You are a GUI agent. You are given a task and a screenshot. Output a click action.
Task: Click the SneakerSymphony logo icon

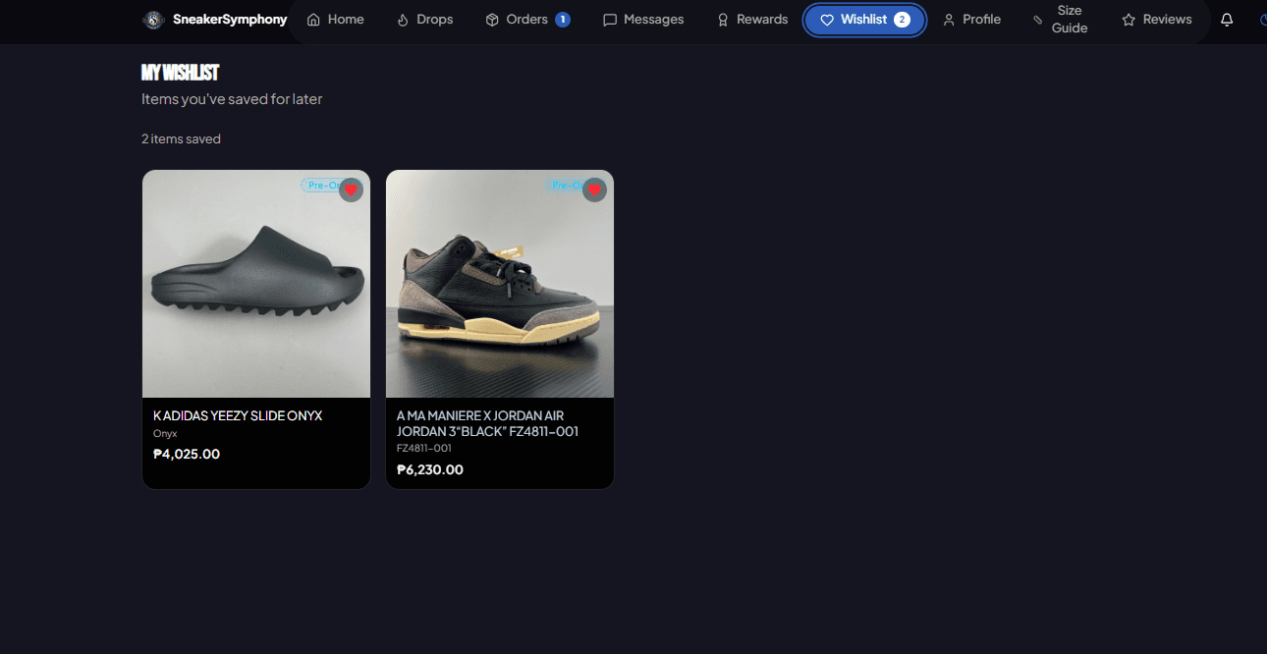click(x=152, y=20)
